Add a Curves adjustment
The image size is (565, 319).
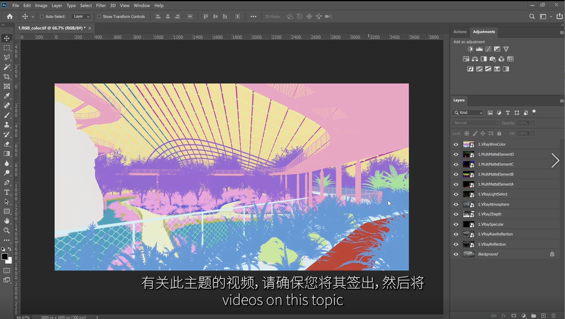click(488, 49)
